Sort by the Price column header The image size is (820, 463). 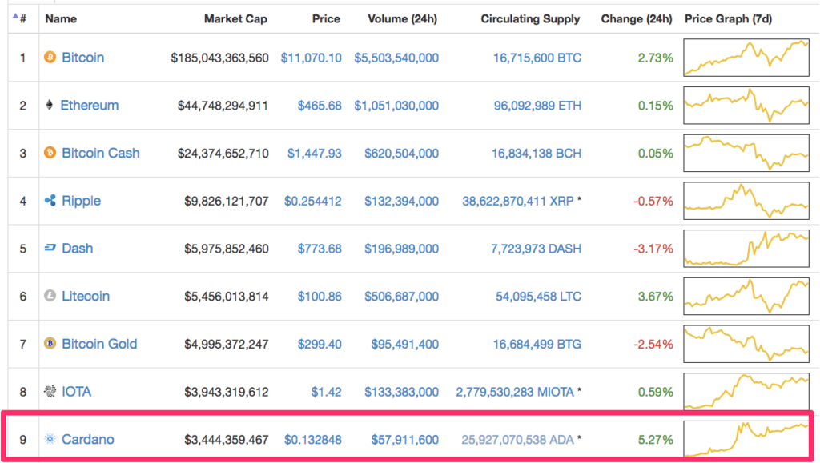326,18
